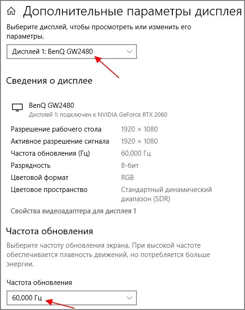Click the chevron arrow of the display selector
Image resolution: width=245 pixels, height=310 pixels.
(x=129, y=52)
